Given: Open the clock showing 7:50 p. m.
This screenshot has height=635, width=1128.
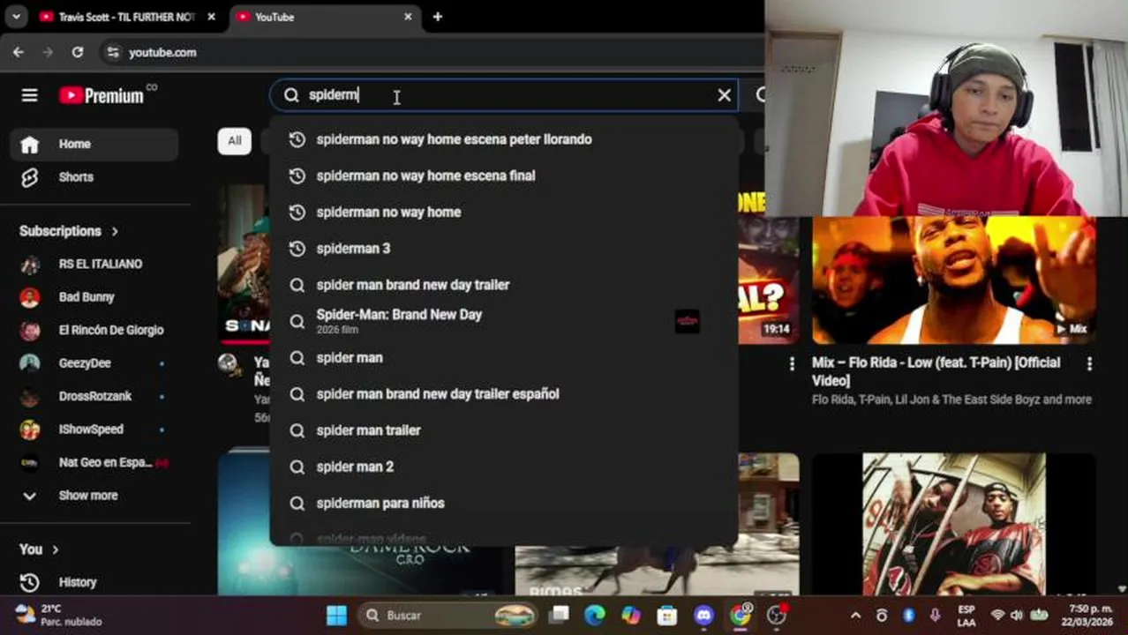Looking at the screenshot, I should (x=1087, y=615).
